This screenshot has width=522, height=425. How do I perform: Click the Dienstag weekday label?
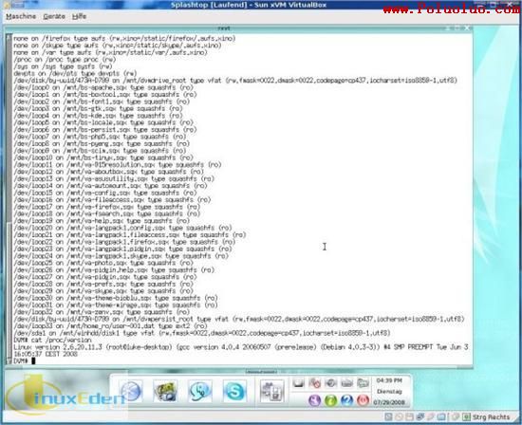(x=389, y=392)
